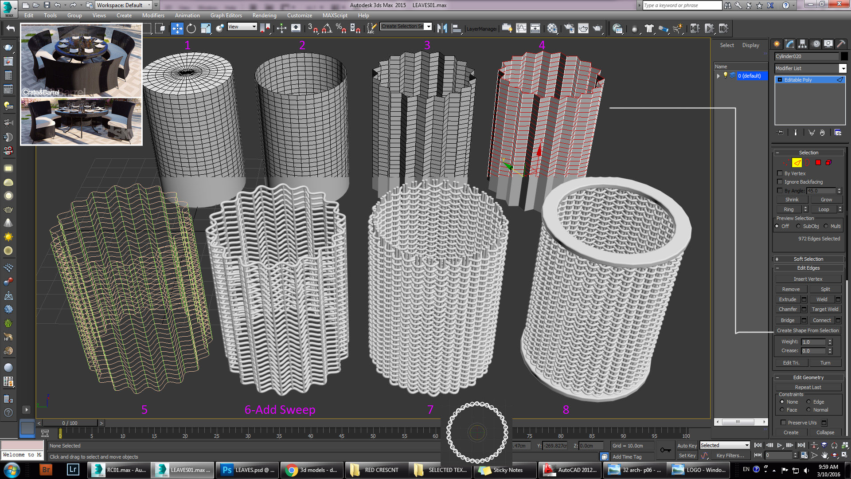Screen dimensions: 851x479
Task: Click the Animation menu in menu bar
Action: tap(187, 16)
